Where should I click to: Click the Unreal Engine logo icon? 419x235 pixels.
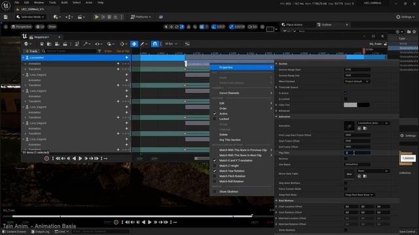[x=6, y=5]
